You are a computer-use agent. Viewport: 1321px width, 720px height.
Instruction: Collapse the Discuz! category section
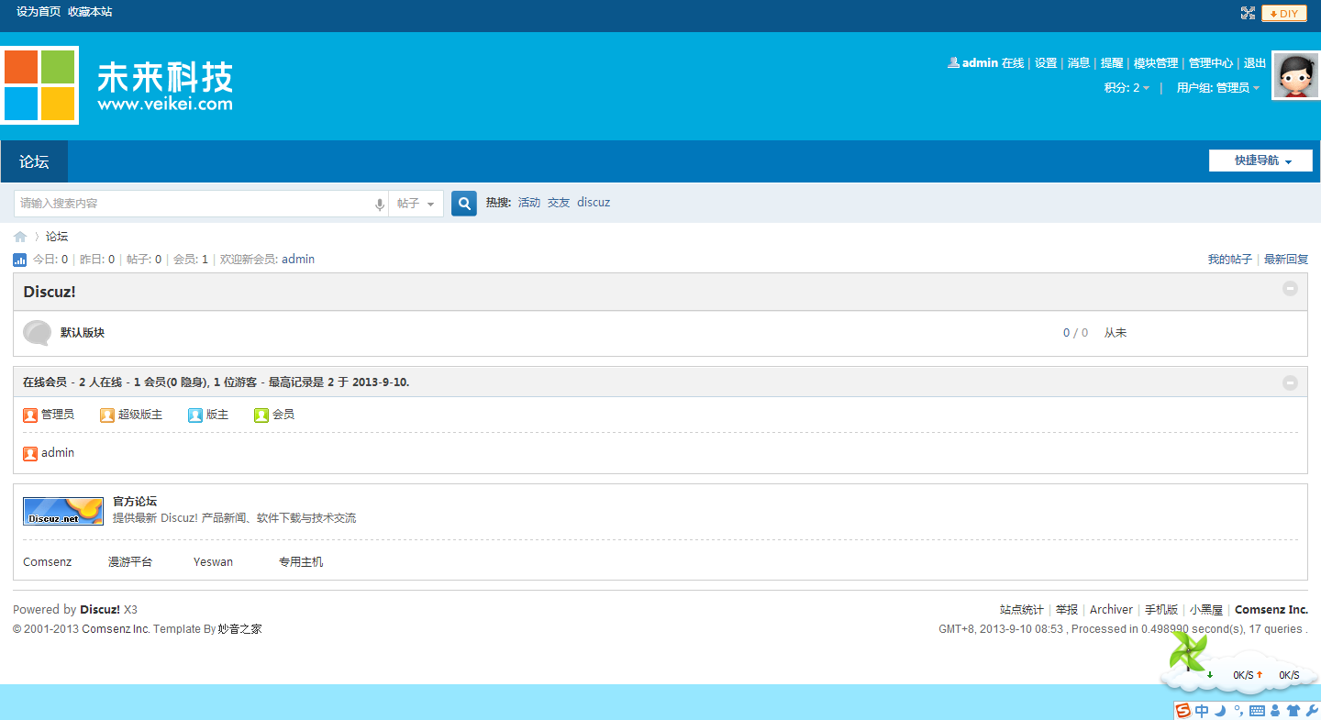point(1290,288)
